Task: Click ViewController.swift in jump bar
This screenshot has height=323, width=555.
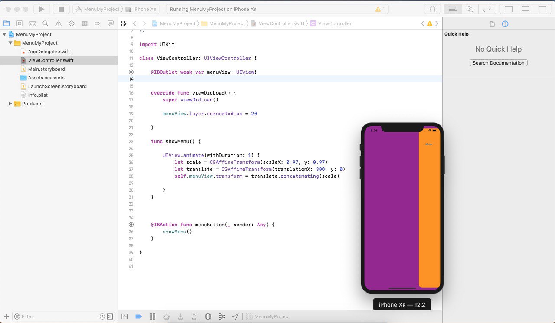Action: [x=277, y=23]
